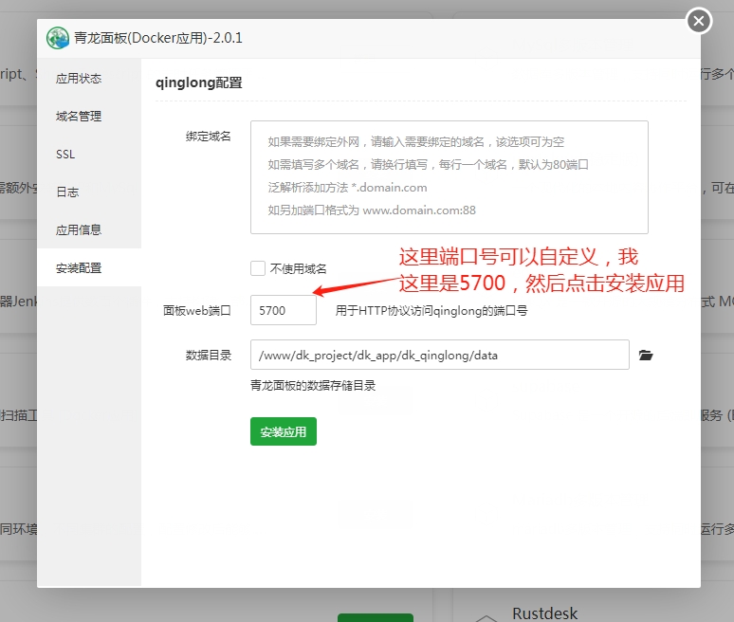The width and height of the screenshot is (734, 622).
Task: Select the 安装配置 tab
Action: (79, 268)
